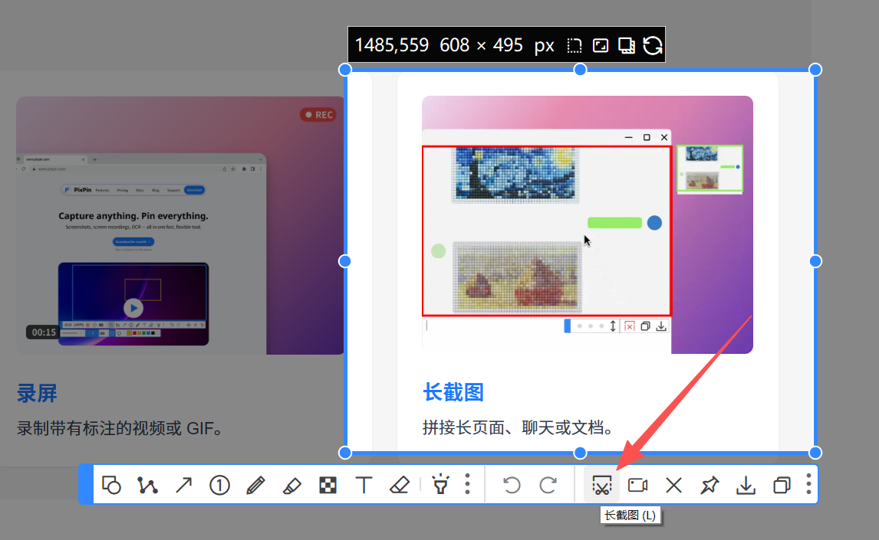Select the text annotation tool
Screen dimensions: 879x540
click(x=364, y=484)
